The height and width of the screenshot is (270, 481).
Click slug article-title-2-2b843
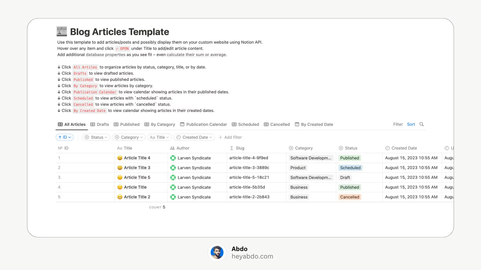249,197
